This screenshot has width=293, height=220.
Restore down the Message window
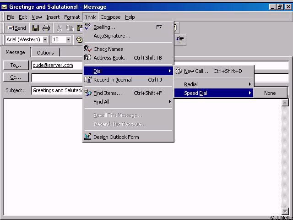(280, 7)
